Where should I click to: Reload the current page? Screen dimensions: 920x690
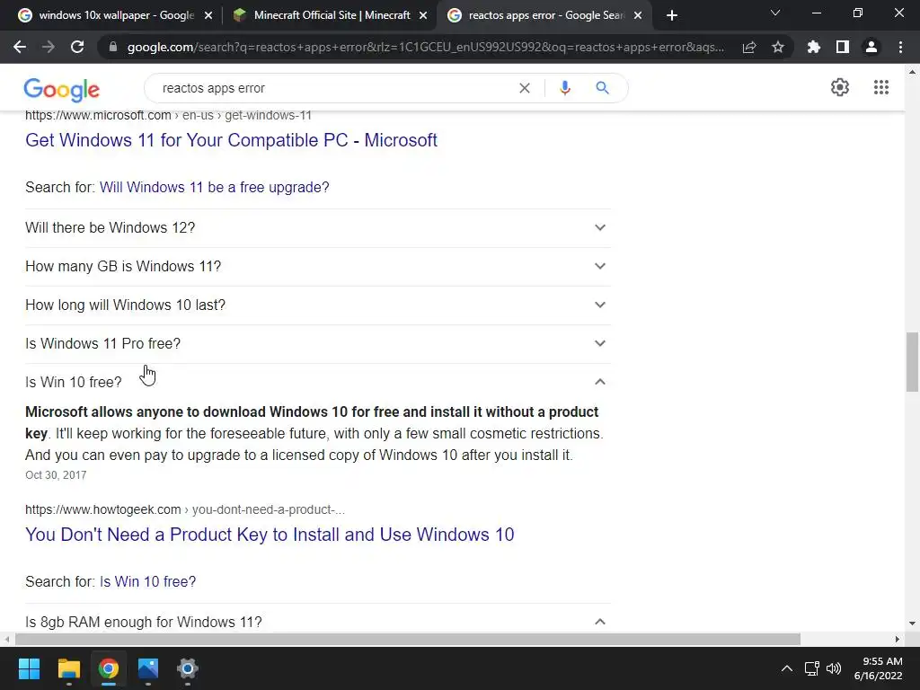point(77,47)
